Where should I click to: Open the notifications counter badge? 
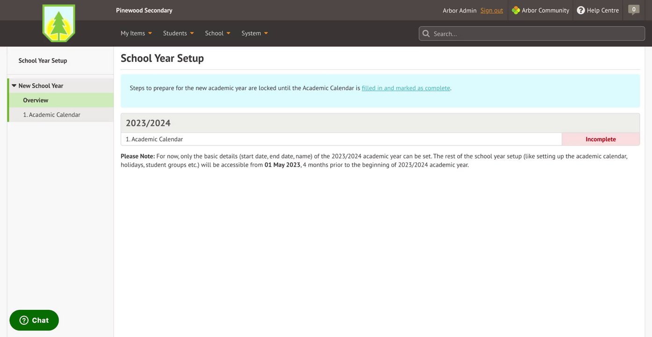pyautogui.click(x=634, y=9)
